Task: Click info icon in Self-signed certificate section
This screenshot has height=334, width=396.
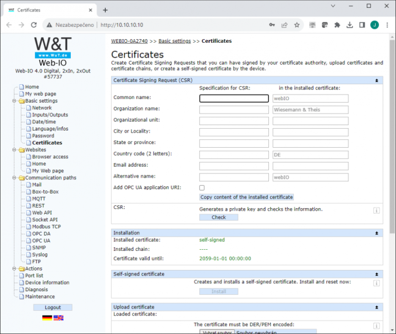Action: [x=376, y=283]
